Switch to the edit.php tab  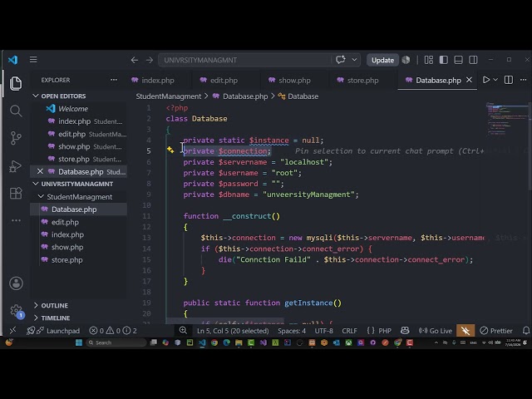224,81
